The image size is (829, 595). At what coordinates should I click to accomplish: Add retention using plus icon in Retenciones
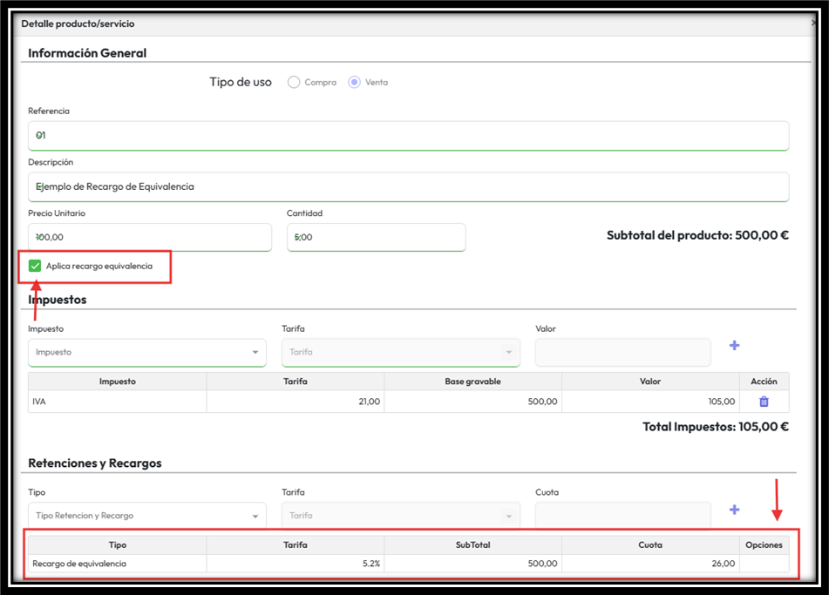tap(734, 510)
